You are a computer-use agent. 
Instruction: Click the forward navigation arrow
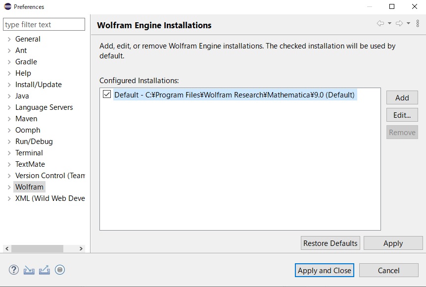point(399,24)
